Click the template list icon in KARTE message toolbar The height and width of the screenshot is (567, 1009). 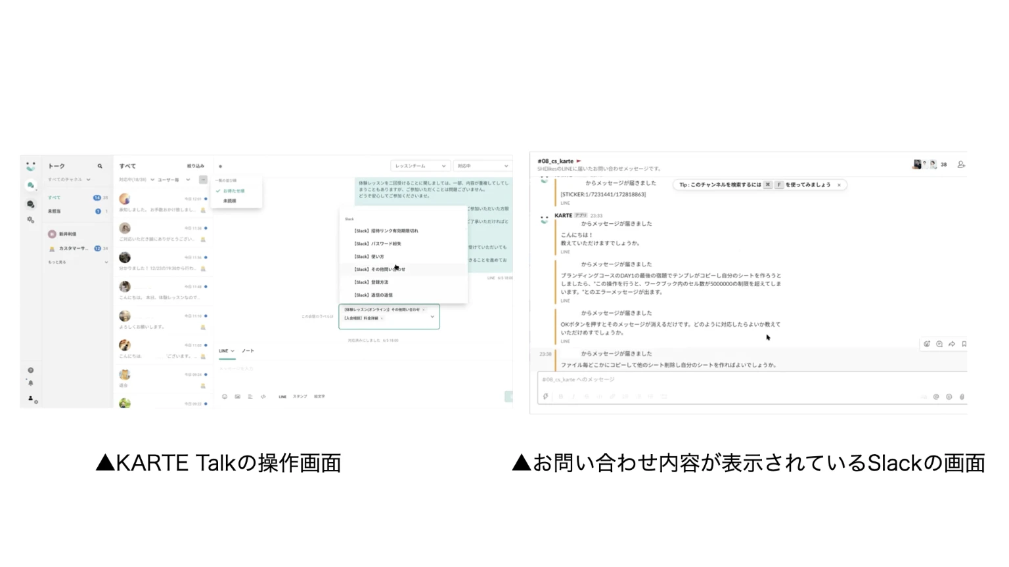(x=250, y=396)
